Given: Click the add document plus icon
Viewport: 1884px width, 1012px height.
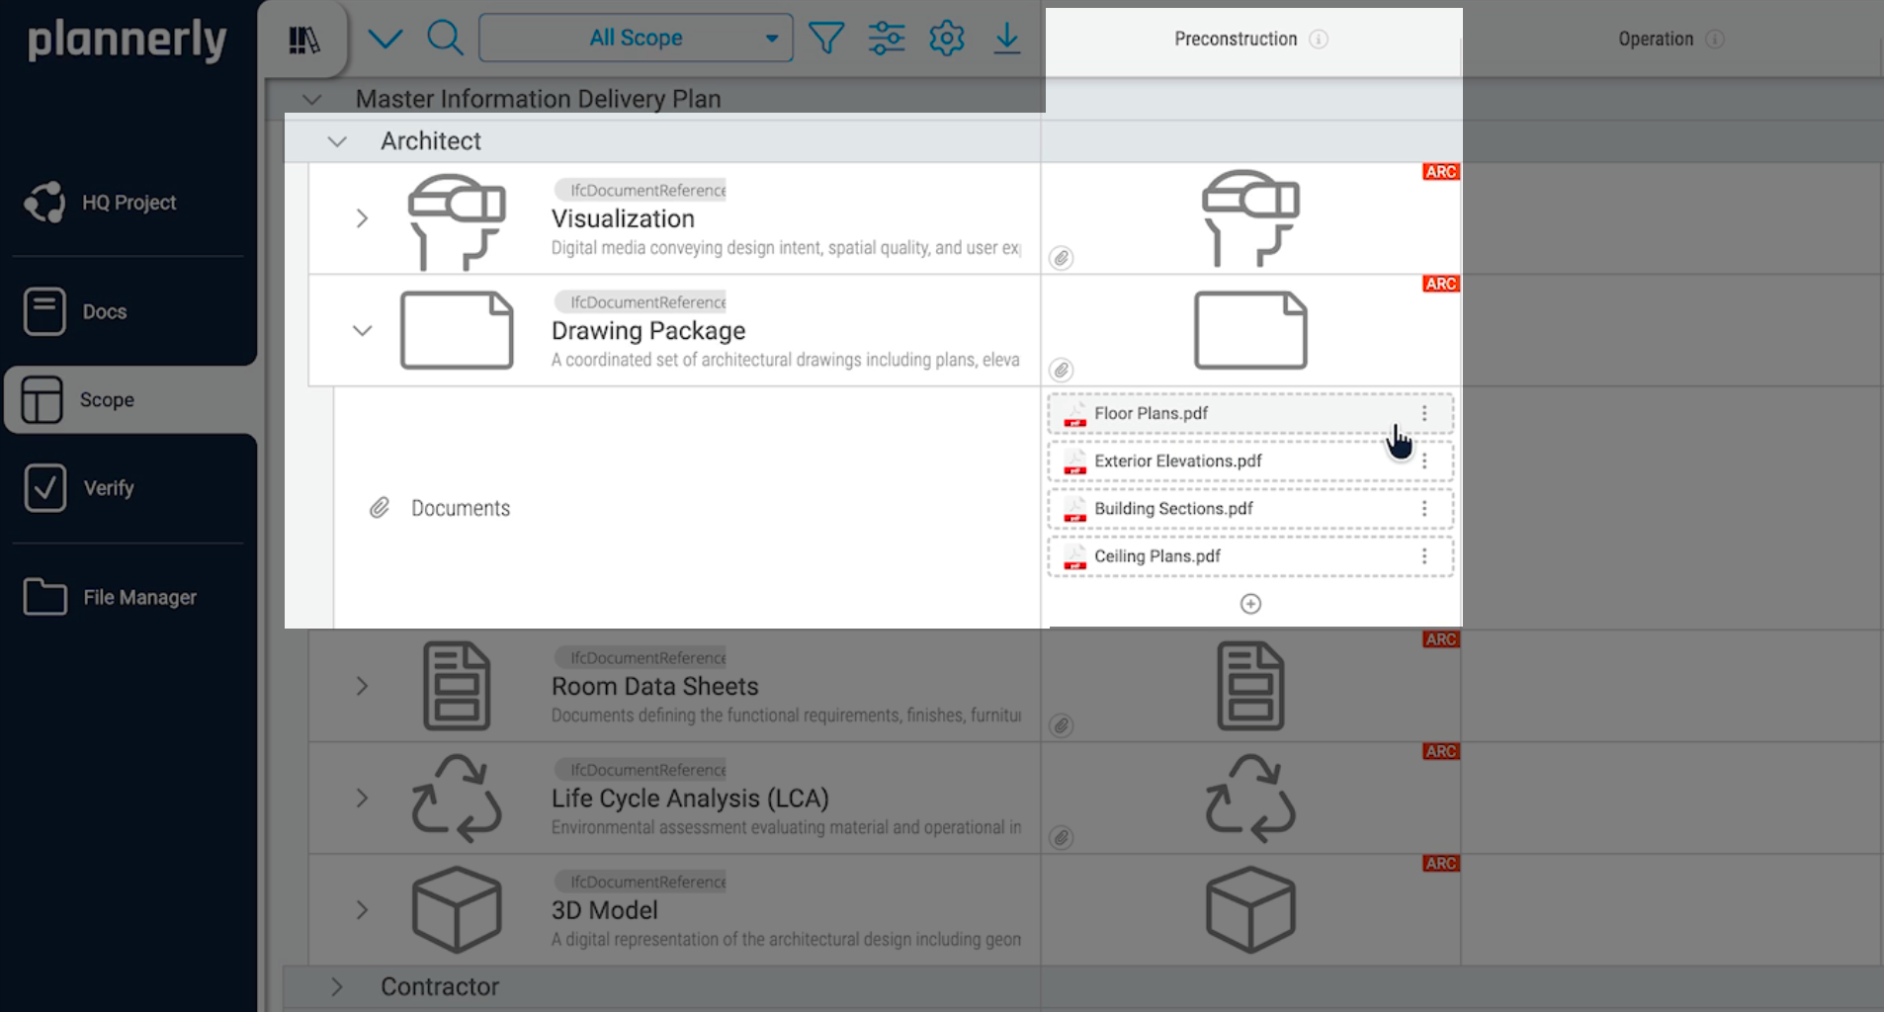Looking at the screenshot, I should tap(1250, 604).
